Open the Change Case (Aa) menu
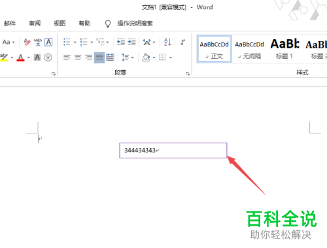 click(x=9, y=42)
